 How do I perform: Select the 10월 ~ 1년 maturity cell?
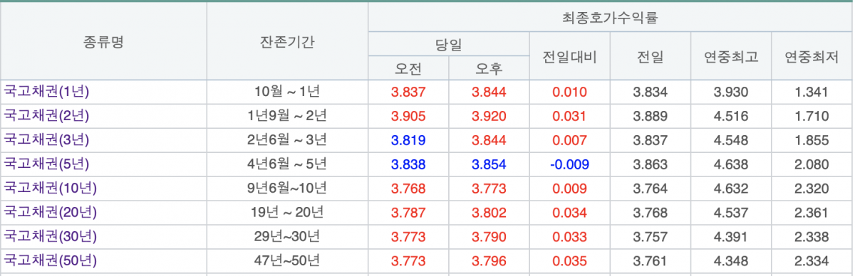[x=287, y=91]
